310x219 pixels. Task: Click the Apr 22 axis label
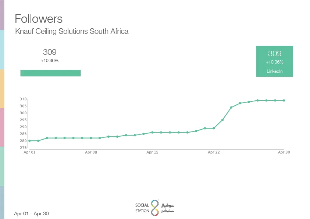pyautogui.click(x=214, y=152)
